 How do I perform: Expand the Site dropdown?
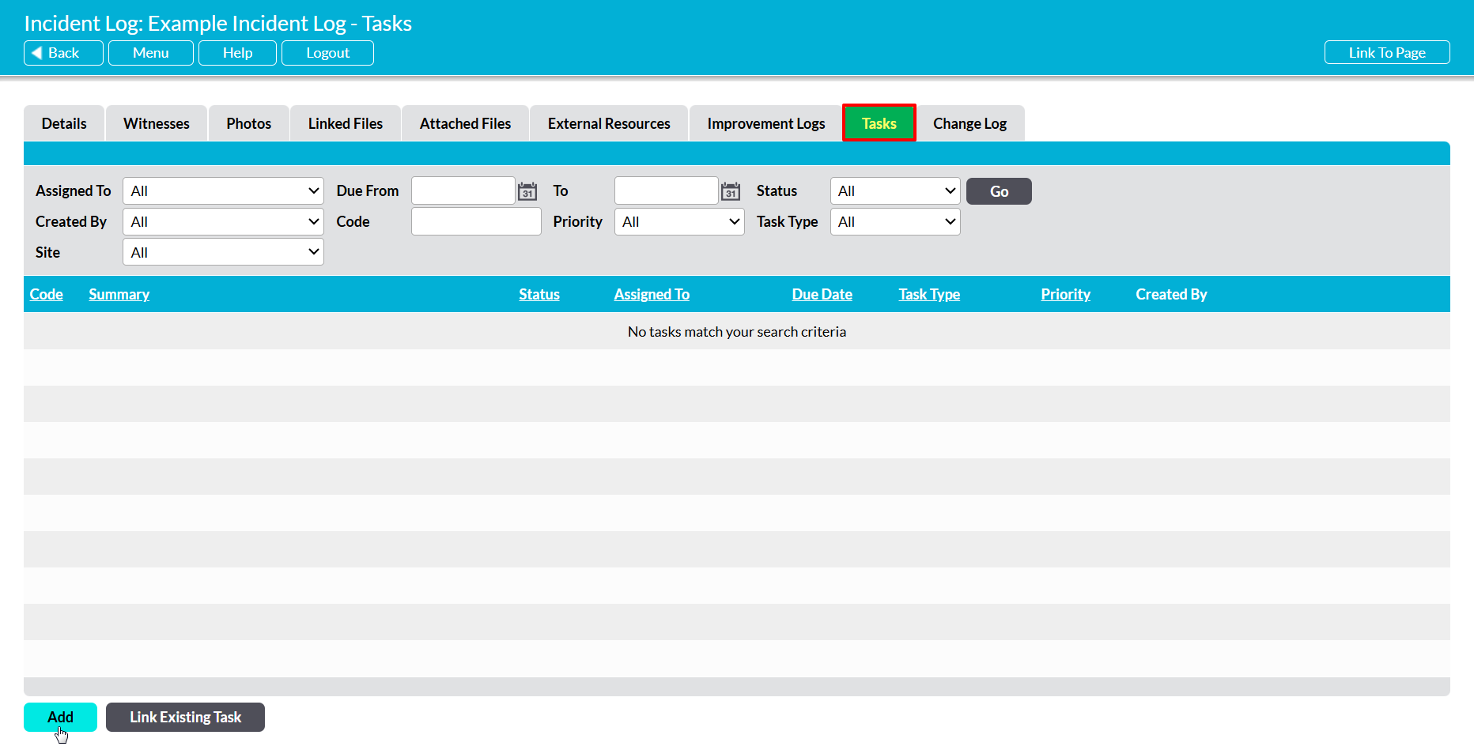pos(223,253)
